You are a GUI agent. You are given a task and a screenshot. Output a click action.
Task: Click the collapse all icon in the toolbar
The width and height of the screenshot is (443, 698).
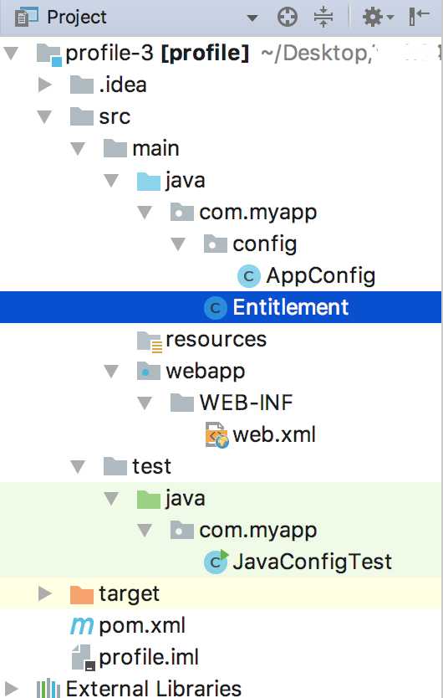323,18
